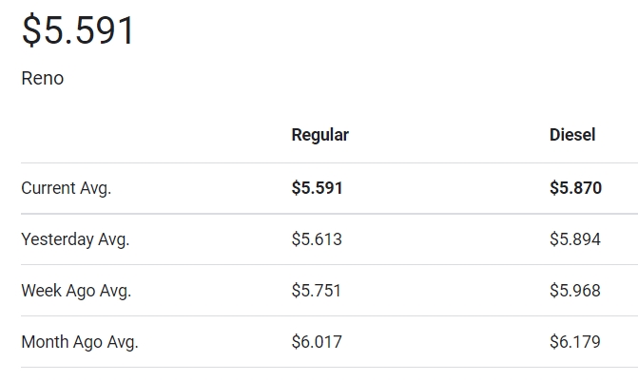Click yesterday's Regular price $5.613
Viewport: 638px width, 381px height.
[317, 239]
